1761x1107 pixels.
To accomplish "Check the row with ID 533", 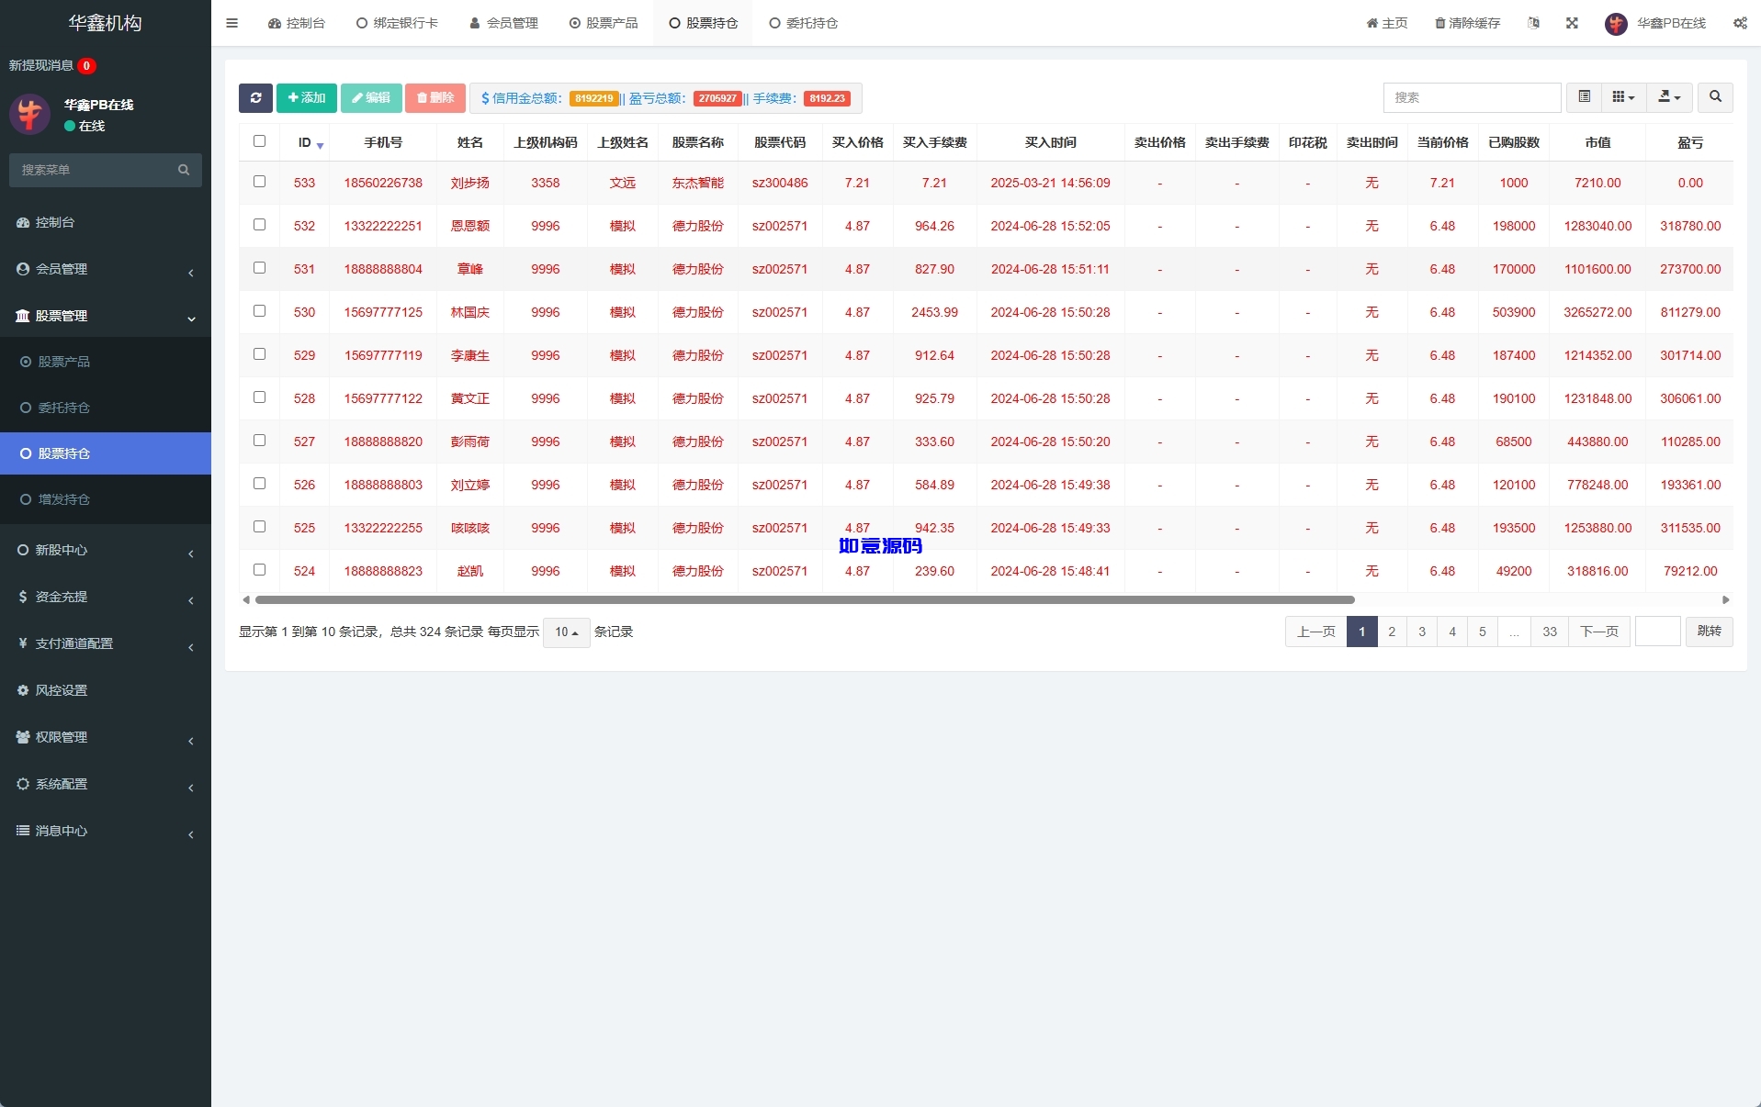I will 259,182.
